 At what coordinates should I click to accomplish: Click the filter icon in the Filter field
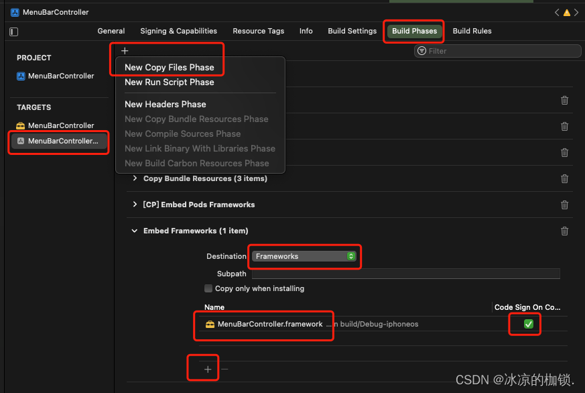[421, 51]
